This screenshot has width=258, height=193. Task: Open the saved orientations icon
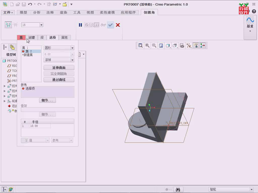(x=175, y=46)
